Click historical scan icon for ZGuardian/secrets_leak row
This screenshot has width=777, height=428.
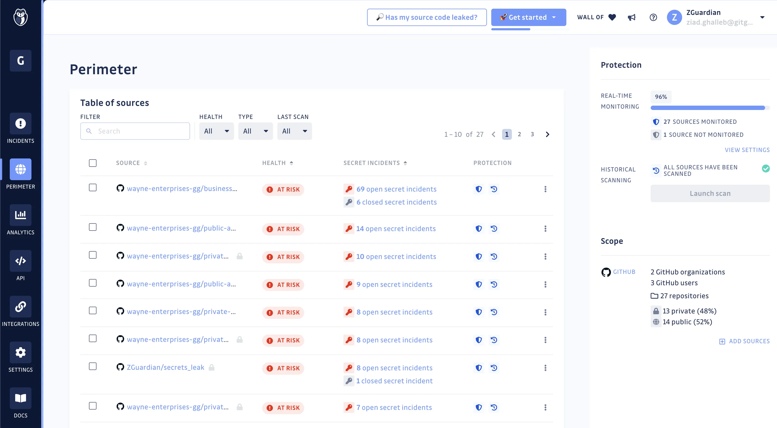pyautogui.click(x=494, y=368)
